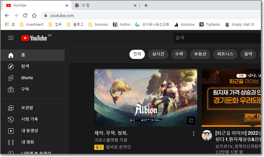The height and width of the screenshot is (157, 264).
Task: Go back with the browser back arrow
Action: pos(7,15)
